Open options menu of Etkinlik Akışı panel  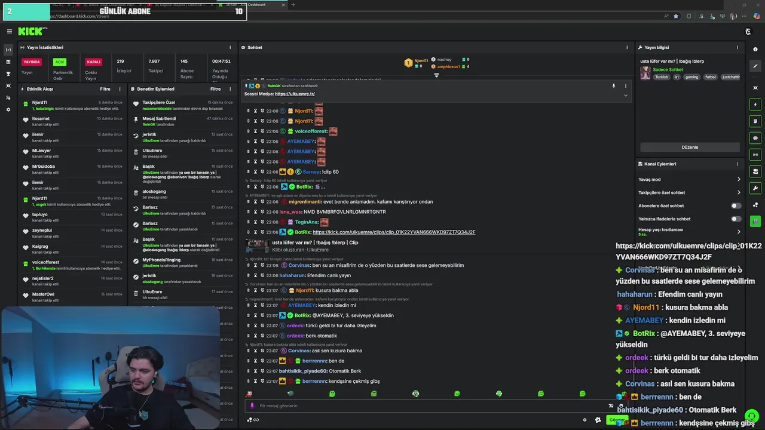click(x=120, y=89)
